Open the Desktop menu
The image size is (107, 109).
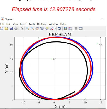[42, 24]
